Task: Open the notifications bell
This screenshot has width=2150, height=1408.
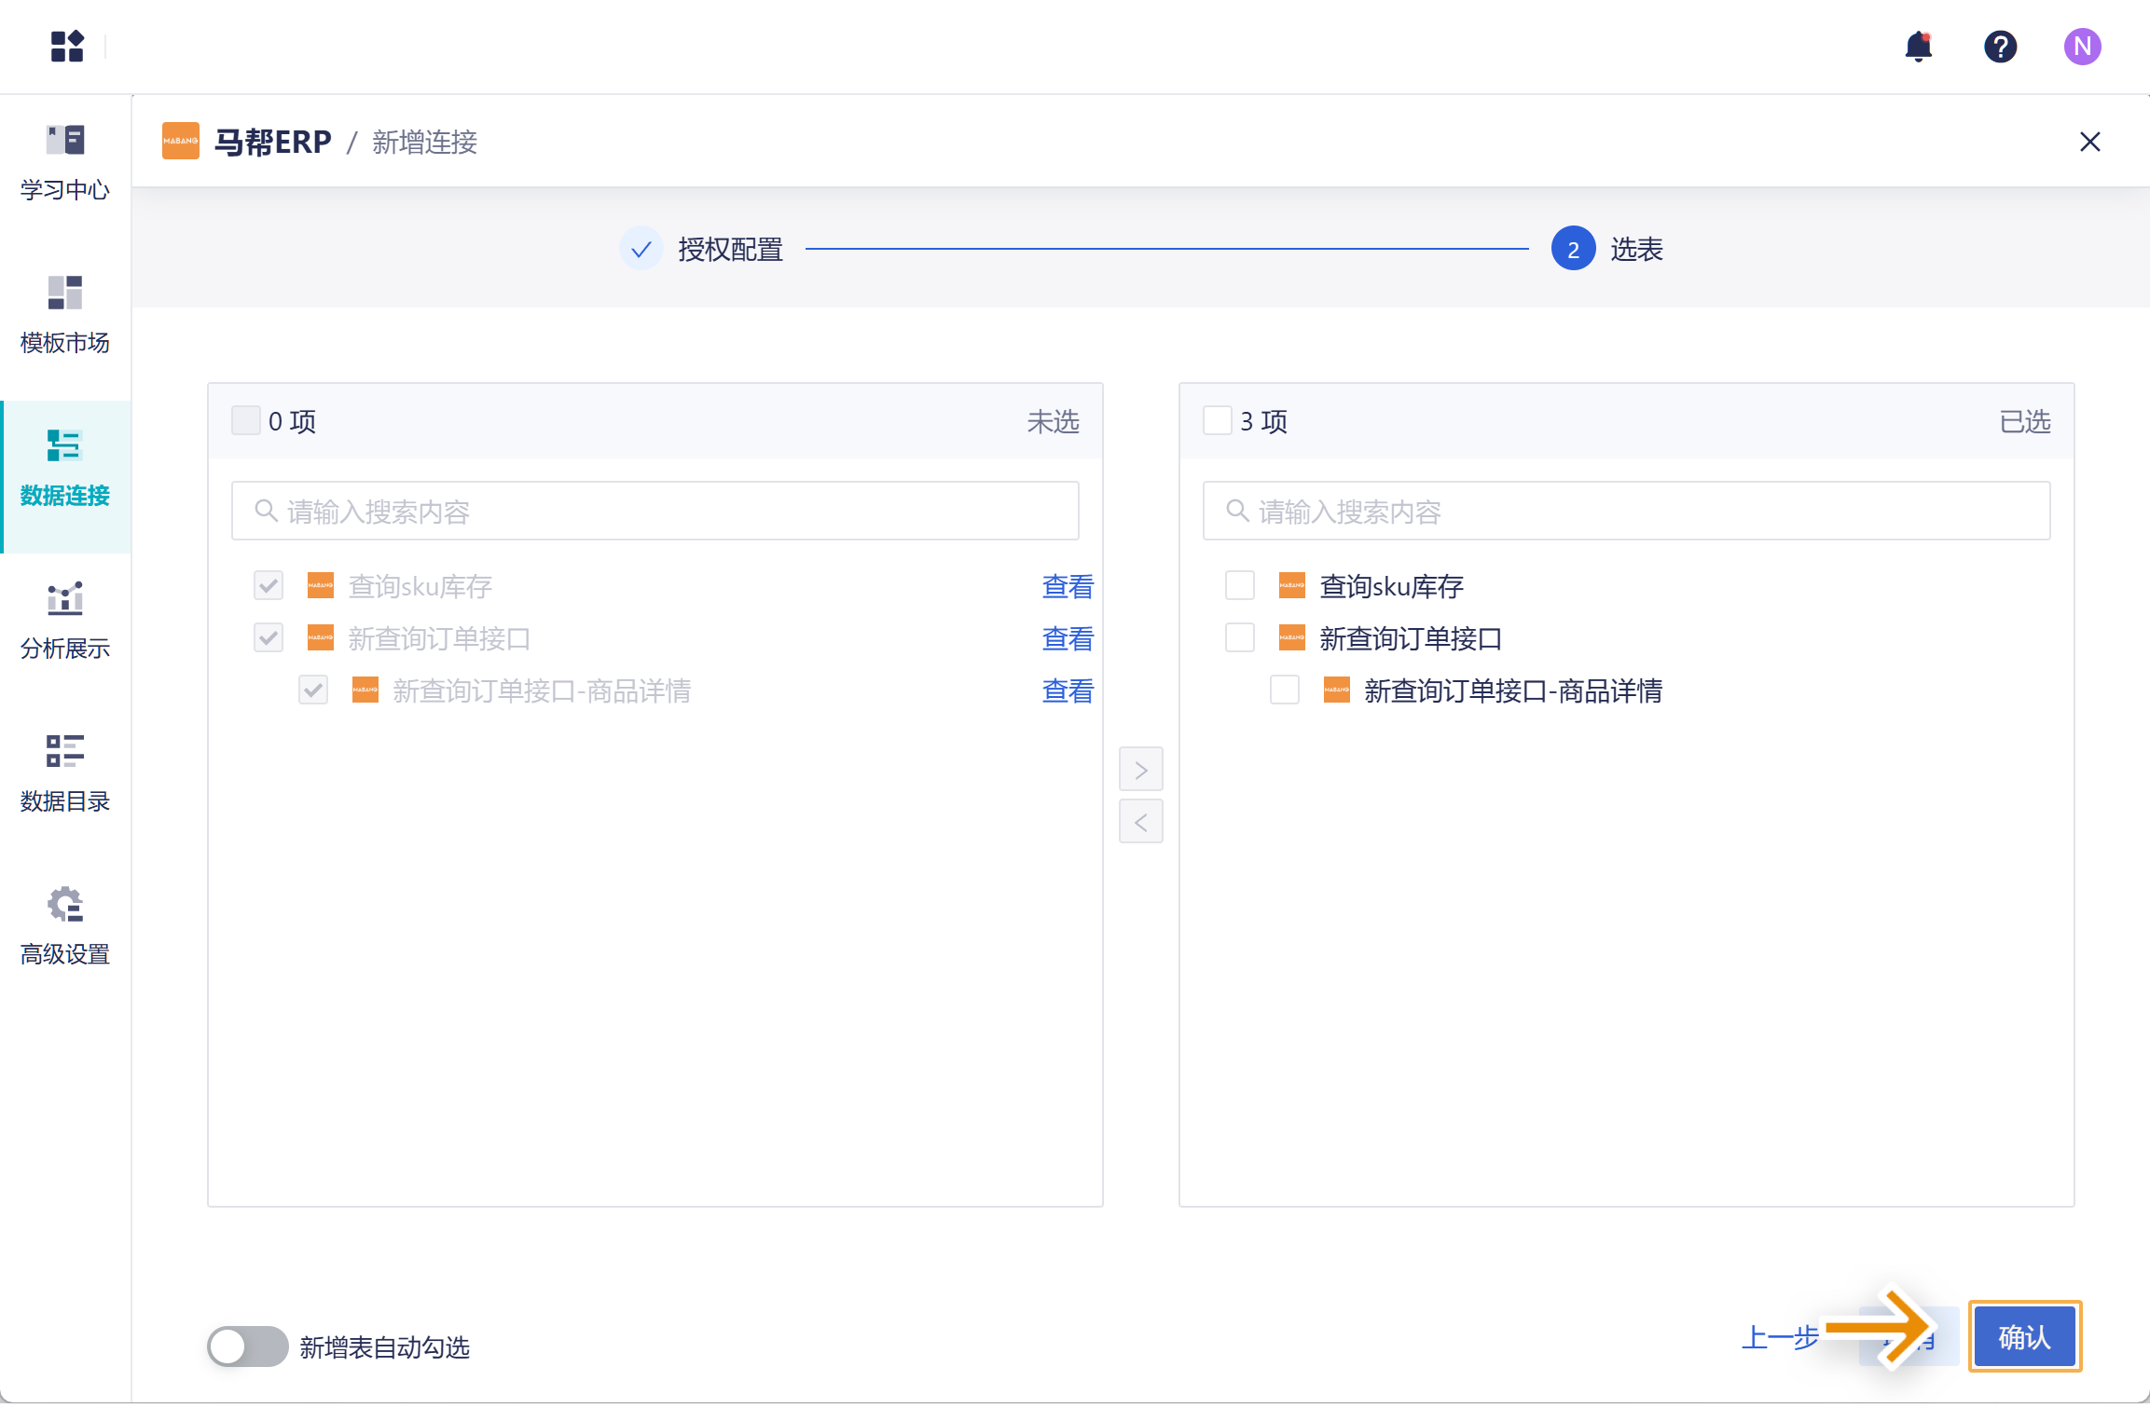Action: 1918,46
